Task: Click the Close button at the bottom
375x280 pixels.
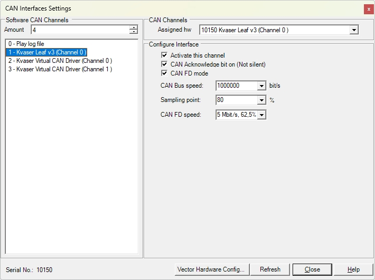Action: click(x=312, y=270)
